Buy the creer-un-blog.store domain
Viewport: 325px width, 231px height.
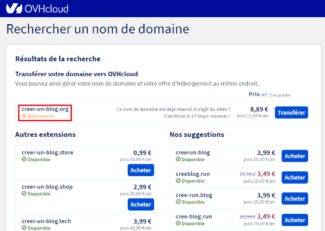141,170
